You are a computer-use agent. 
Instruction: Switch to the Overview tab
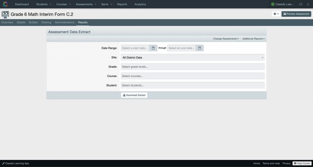pos(7,22)
